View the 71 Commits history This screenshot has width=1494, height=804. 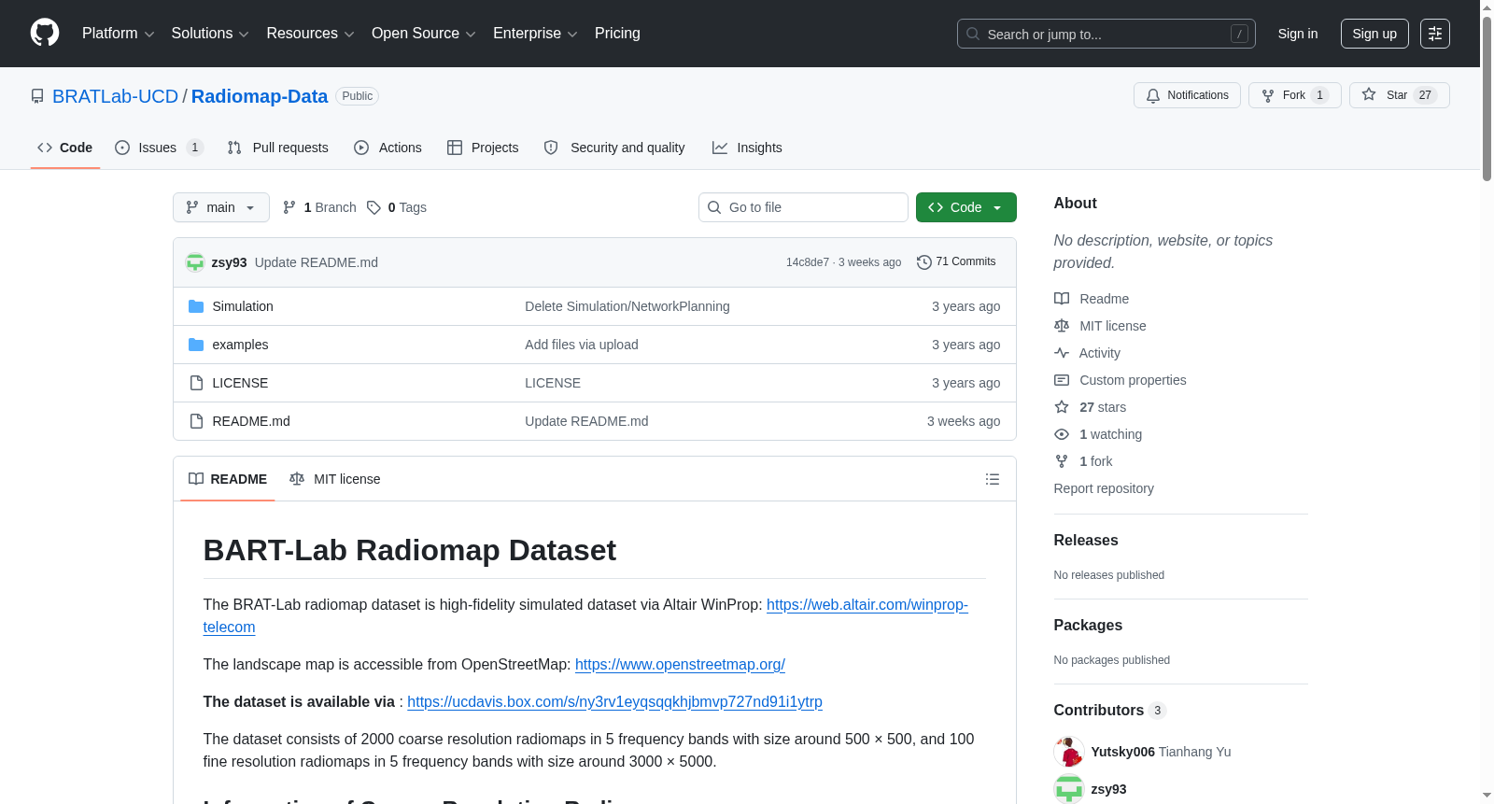(x=956, y=262)
